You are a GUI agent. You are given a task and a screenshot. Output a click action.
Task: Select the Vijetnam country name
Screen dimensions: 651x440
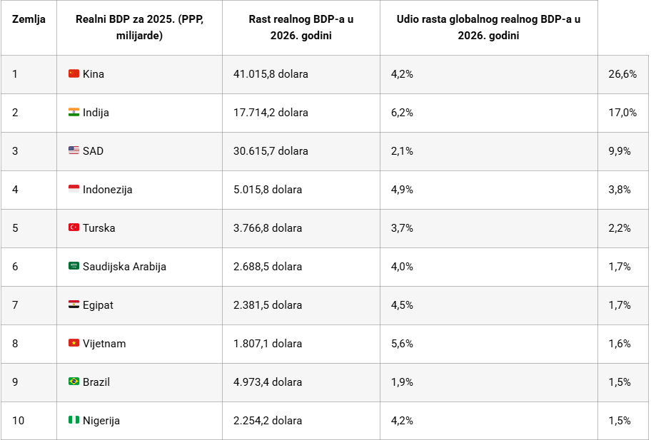(104, 344)
